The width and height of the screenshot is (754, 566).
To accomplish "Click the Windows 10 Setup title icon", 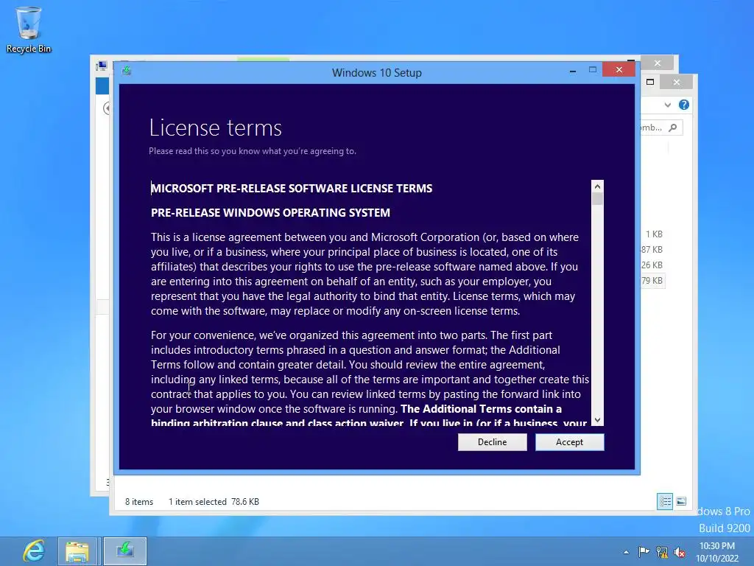I will click(127, 71).
